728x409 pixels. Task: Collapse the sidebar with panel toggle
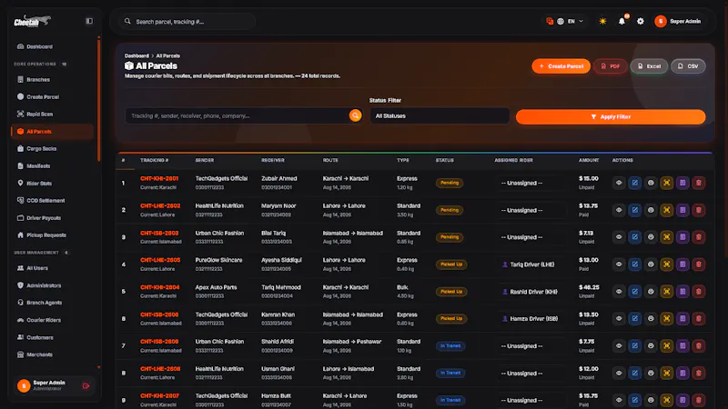tap(89, 21)
